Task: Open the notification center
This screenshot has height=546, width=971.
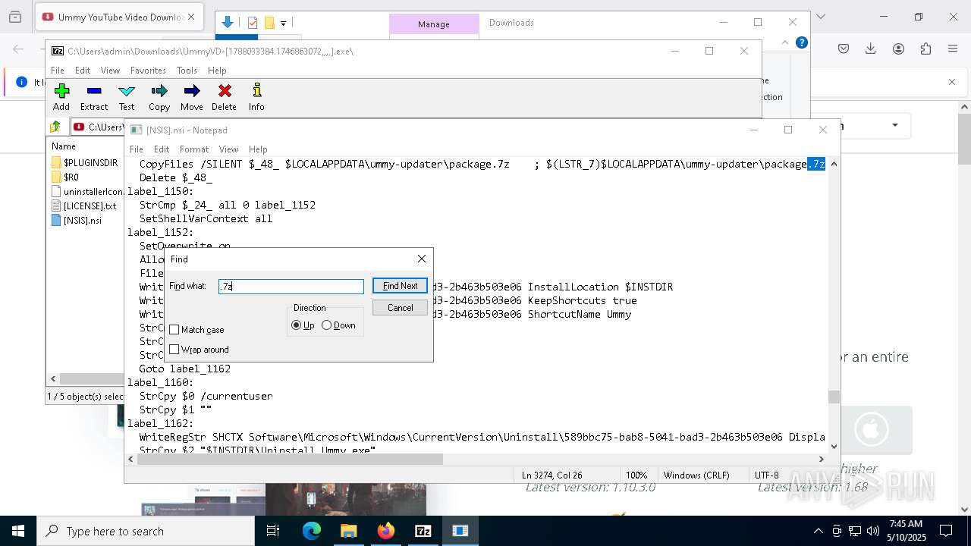Action: [x=946, y=531]
